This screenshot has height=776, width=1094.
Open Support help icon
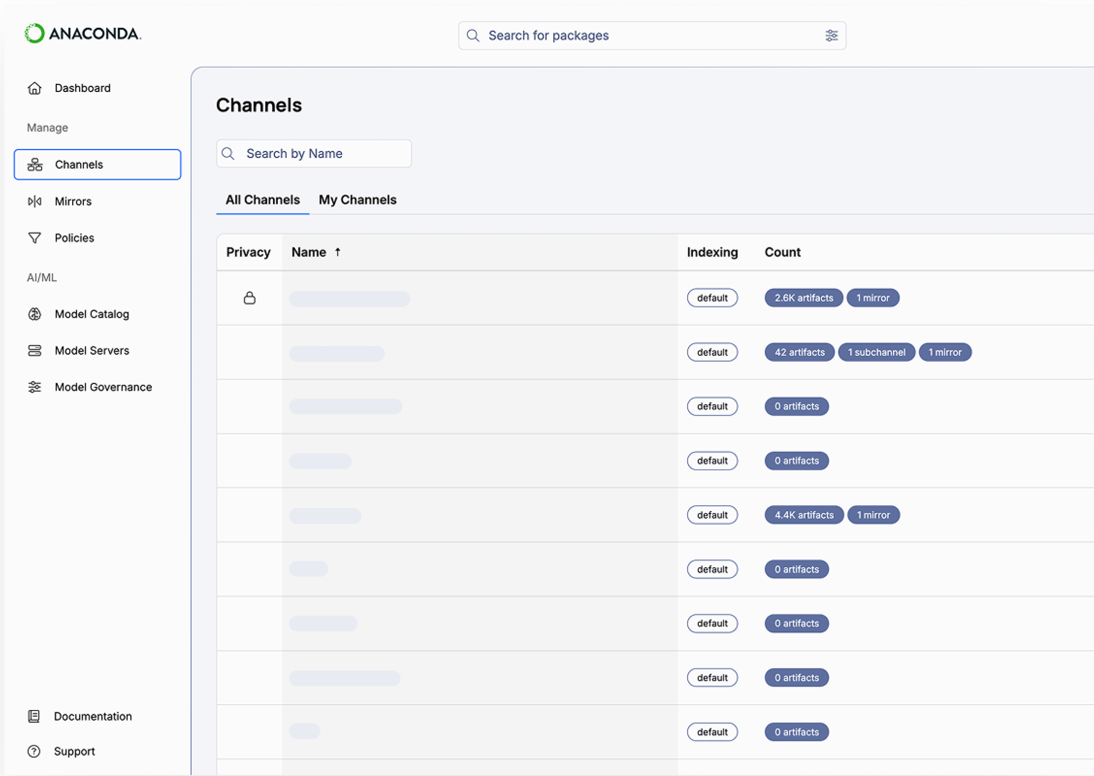pyautogui.click(x=34, y=751)
